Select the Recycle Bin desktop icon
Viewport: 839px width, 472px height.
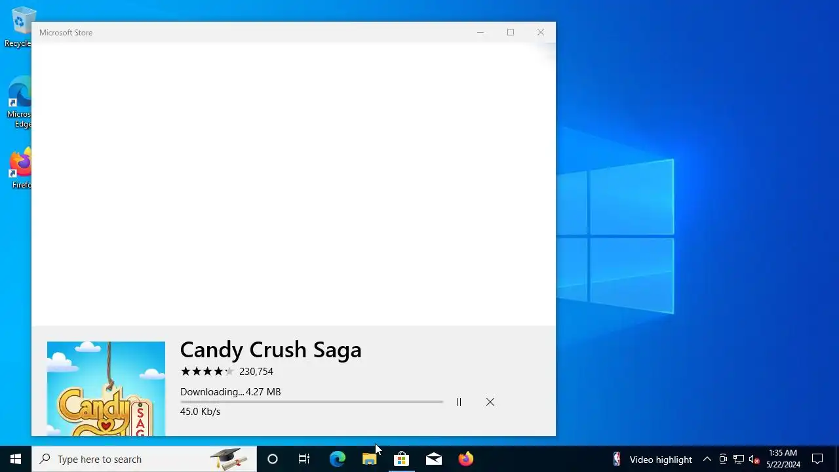click(20, 28)
